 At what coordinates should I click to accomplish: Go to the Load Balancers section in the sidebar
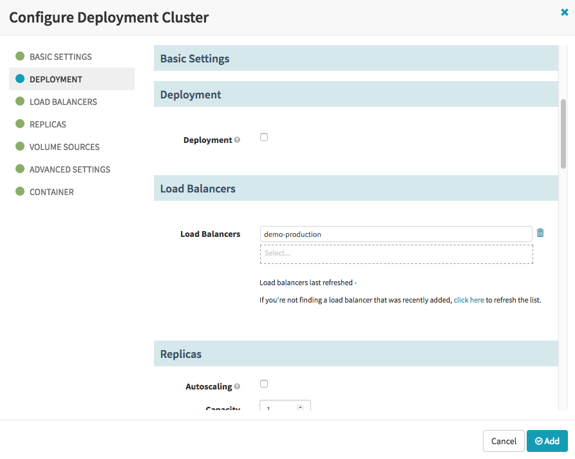coord(63,102)
